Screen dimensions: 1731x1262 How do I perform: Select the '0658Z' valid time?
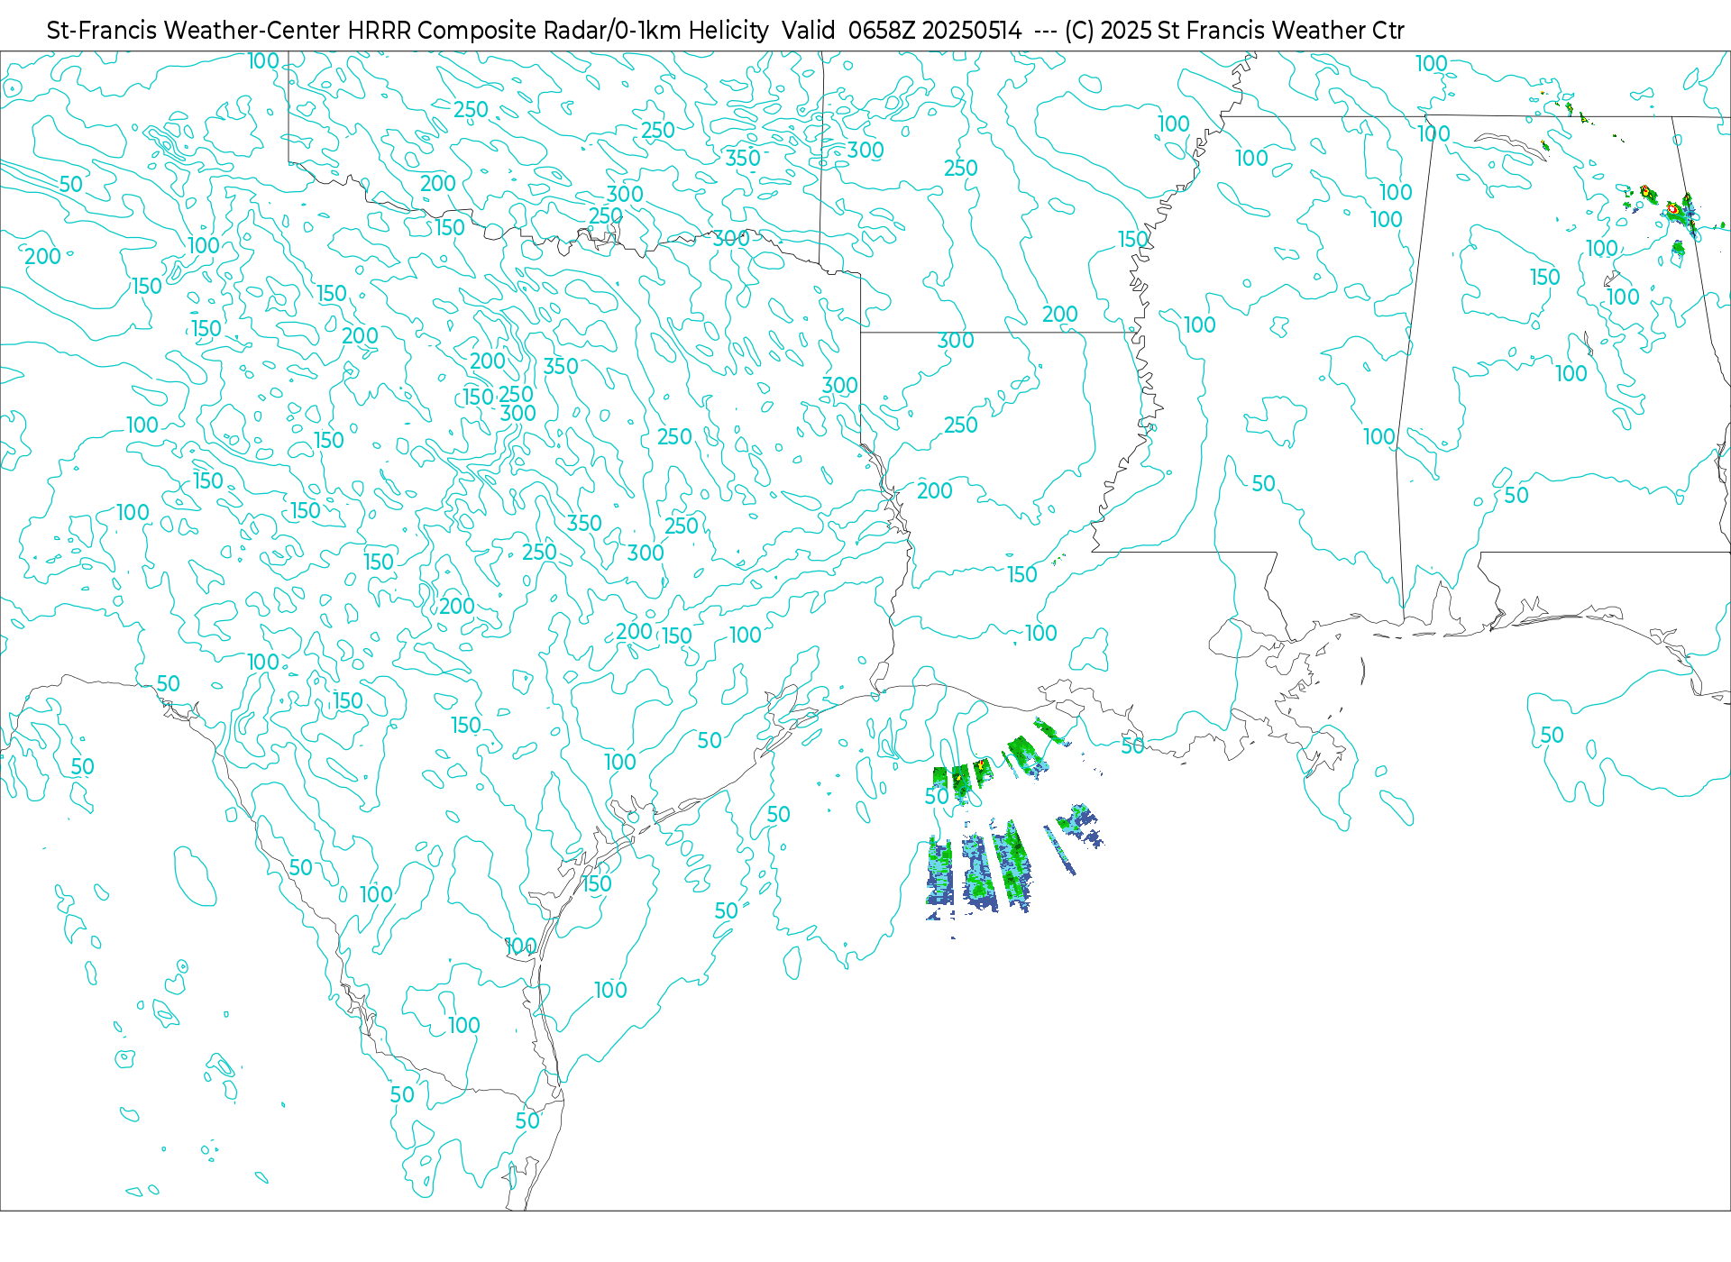[x=882, y=31]
